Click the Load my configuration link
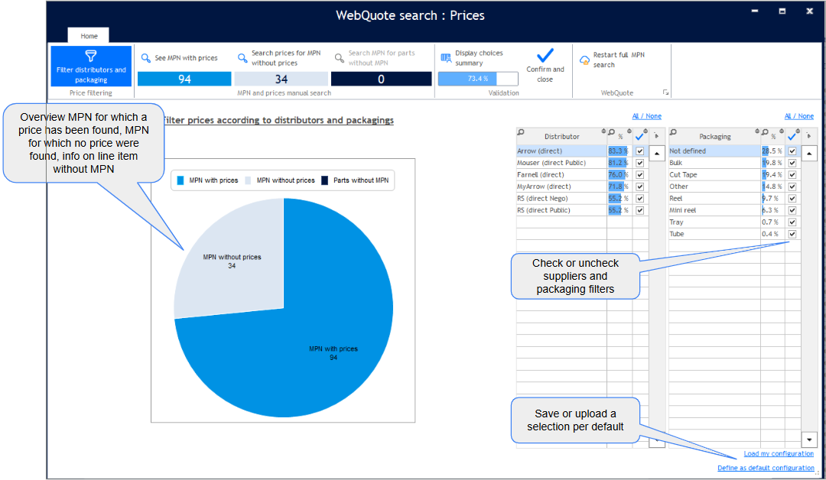Screen dimensions: 826x480 coord(779,454)
